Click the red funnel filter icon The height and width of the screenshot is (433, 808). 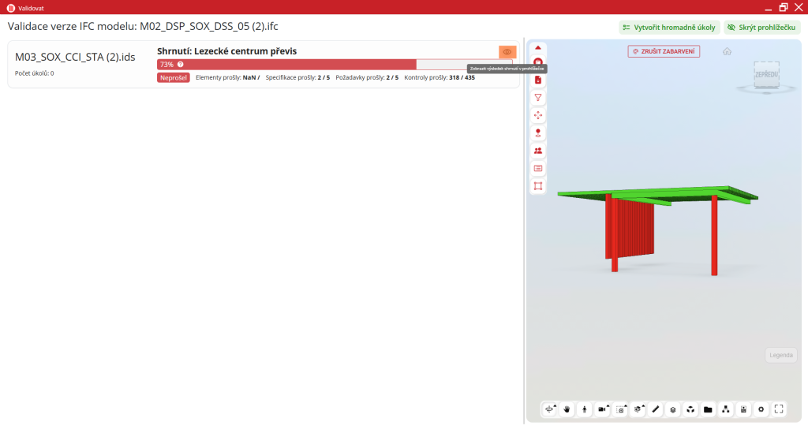[538, 97]
